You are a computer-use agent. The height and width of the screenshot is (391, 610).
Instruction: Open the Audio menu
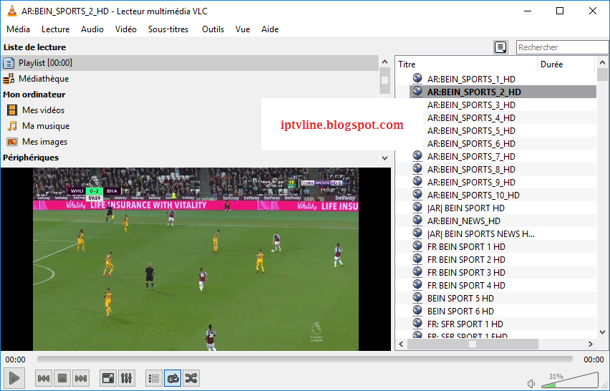(x=92, y=29)
